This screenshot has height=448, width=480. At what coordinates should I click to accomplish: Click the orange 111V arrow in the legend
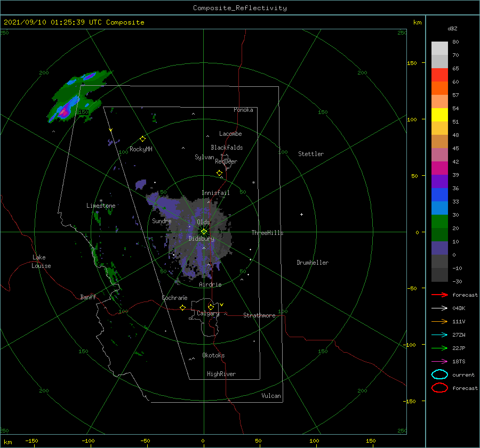439,321
